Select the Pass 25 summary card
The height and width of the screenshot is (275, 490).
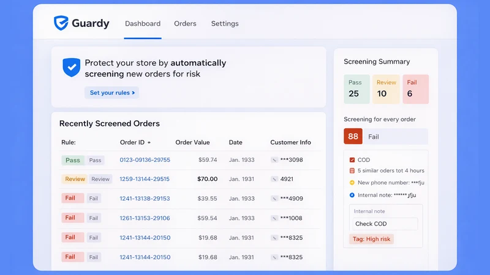tap(357, 89)
